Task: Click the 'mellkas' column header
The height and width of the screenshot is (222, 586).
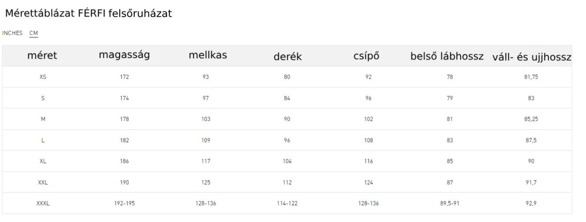Action: coord(208,55)
